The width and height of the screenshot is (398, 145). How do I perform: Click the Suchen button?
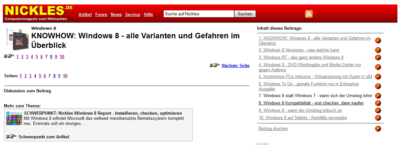click(245, 14)
